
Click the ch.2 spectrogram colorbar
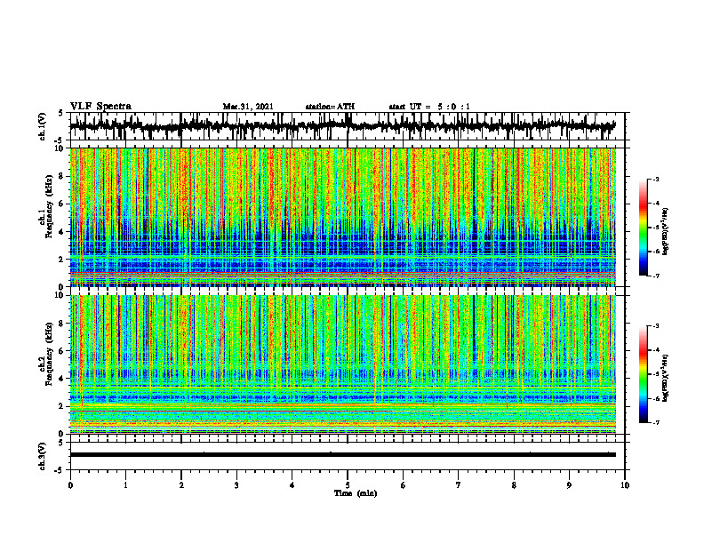pyautogui.click(x=643, y=374)
